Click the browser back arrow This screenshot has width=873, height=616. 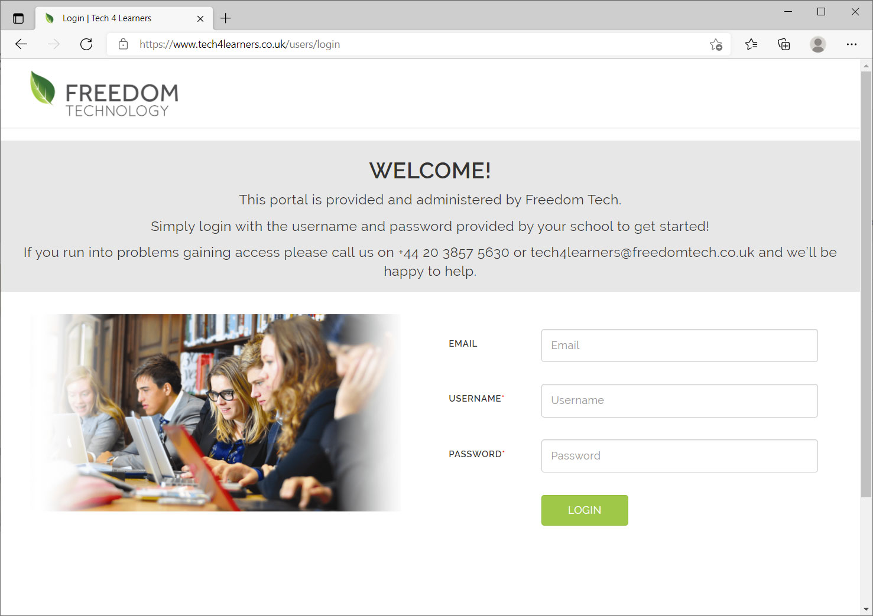[x=21, y=44]
